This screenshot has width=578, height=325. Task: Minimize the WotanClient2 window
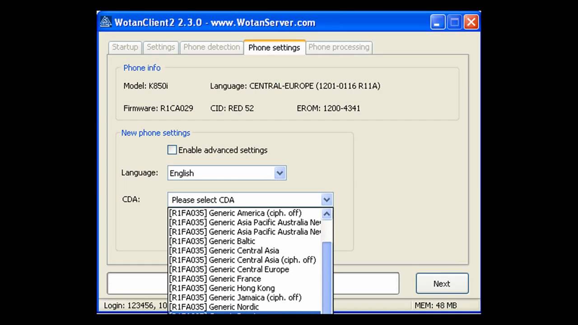(438, 22)
